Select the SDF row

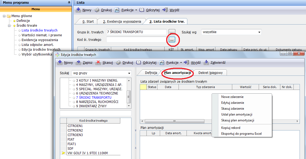[94, 149]
